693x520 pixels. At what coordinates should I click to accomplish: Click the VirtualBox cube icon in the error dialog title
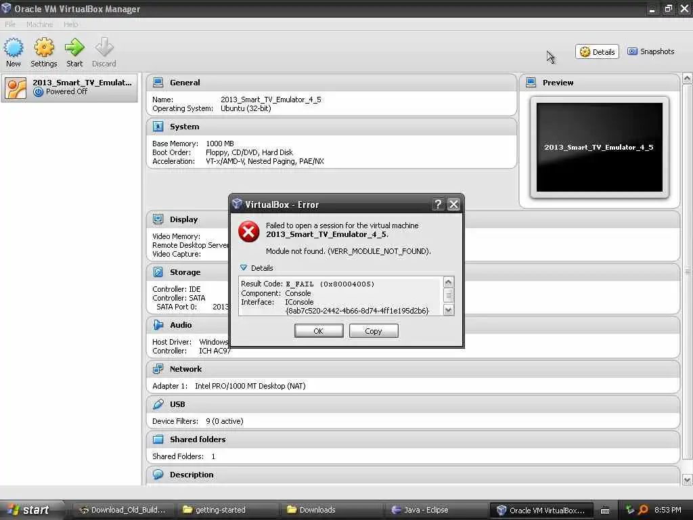click(237, 204)
